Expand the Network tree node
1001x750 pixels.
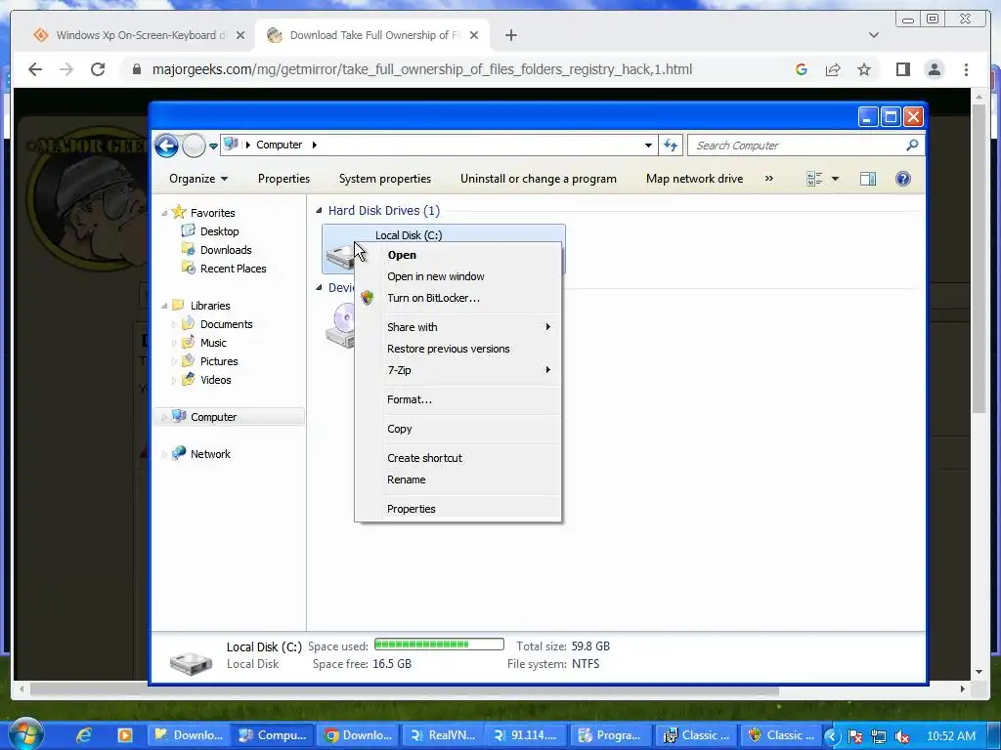click(164, 455)
